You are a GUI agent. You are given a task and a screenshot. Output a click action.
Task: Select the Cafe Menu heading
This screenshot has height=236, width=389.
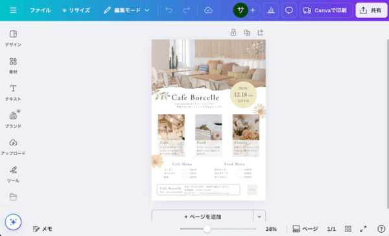[182, 164]
